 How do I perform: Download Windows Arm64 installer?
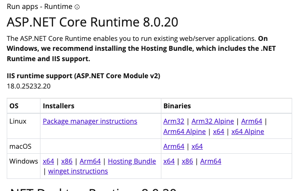(x=90, y=161)
